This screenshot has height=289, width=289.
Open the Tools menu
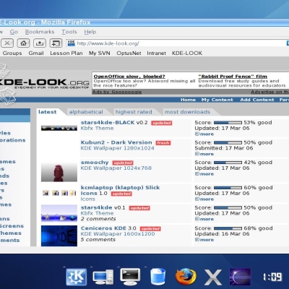pyautogui.click(x=69, y=32)
